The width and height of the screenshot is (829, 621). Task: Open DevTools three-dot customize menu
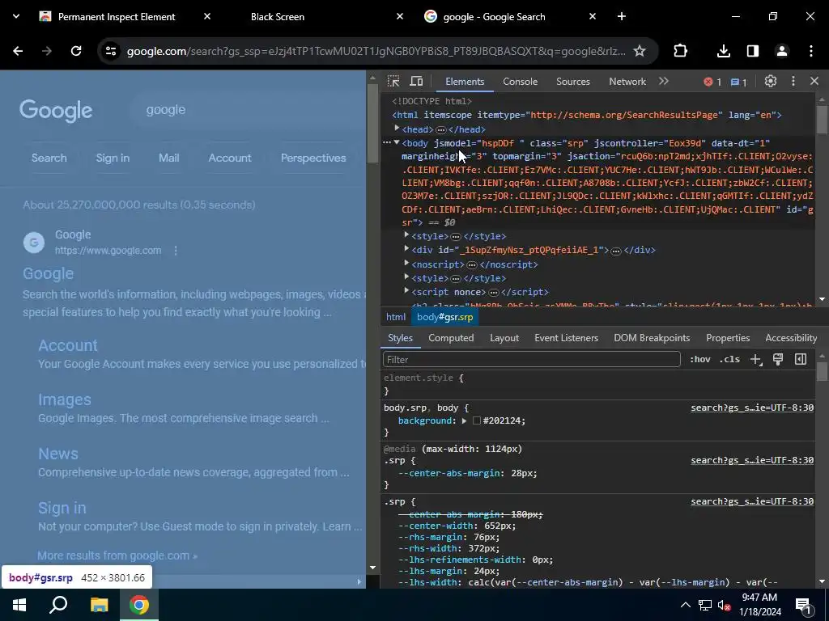tap(793, 82)
